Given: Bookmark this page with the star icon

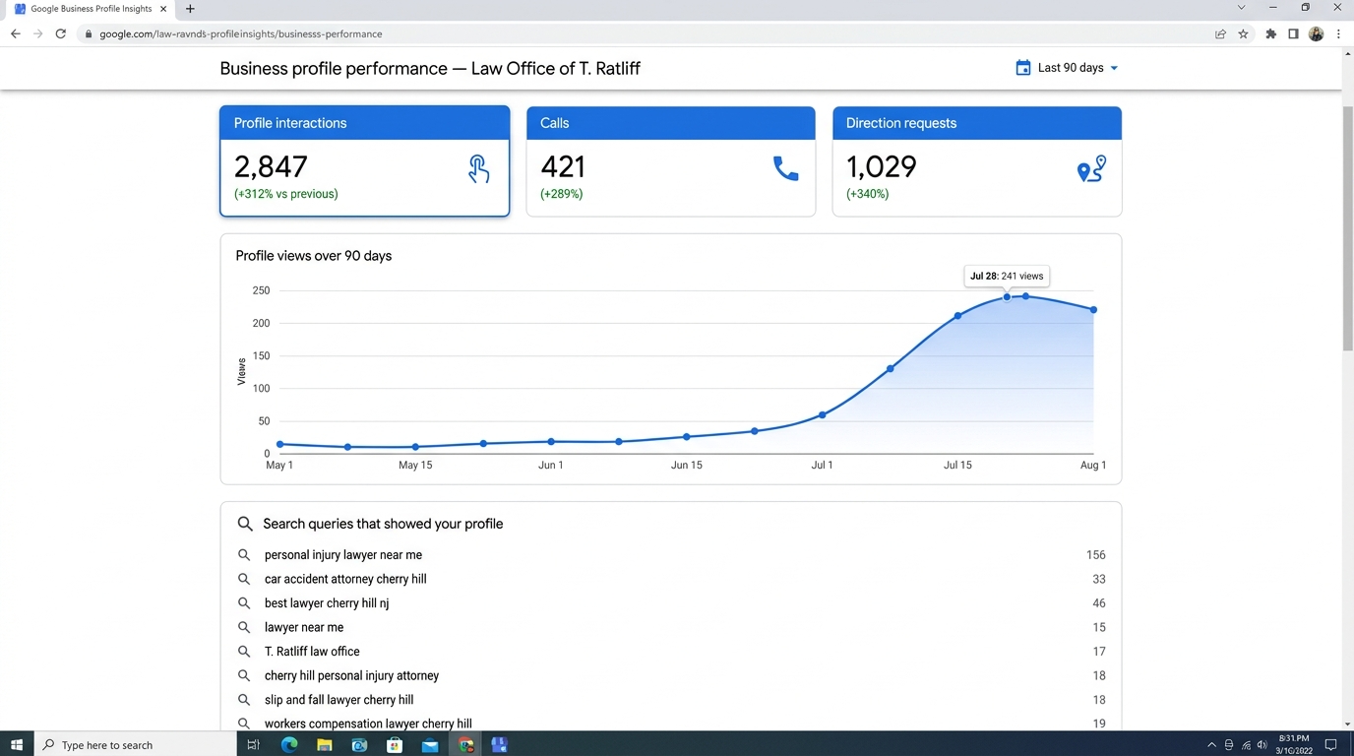Looking at the screenshot, I should [1243, 33].
